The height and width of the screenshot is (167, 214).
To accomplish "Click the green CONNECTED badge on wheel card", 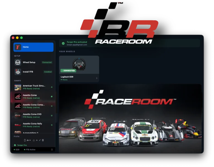I will coord(68,71).
